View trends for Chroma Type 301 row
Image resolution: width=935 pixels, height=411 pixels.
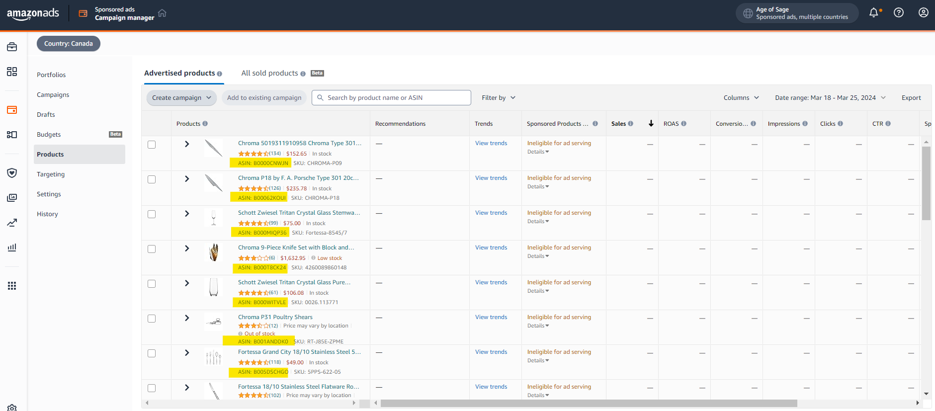pos(491,143)
